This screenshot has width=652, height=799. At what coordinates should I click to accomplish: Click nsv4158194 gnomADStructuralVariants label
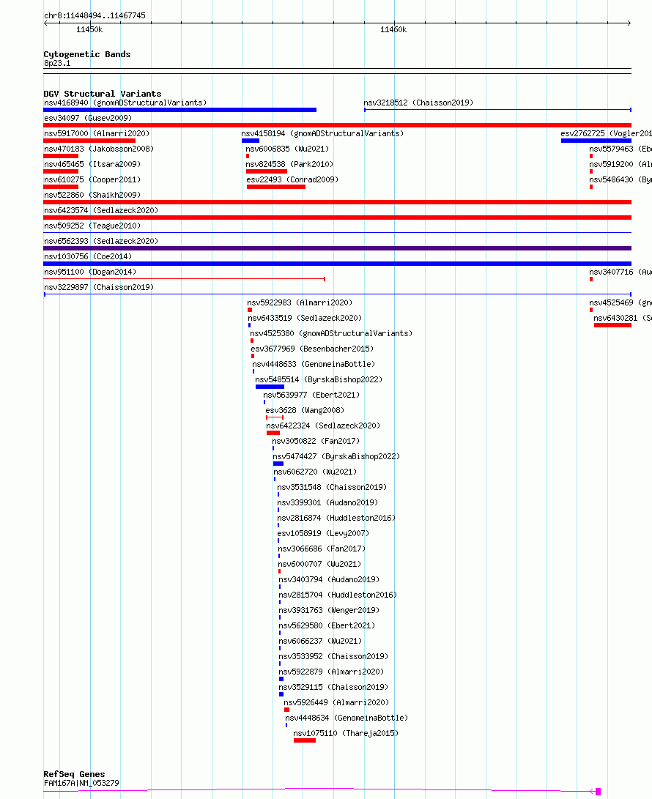[x=322, y=133]
